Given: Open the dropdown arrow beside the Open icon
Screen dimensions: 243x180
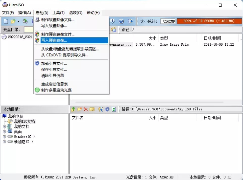Looking at the screenshot, I should click(x=18, y=21).
